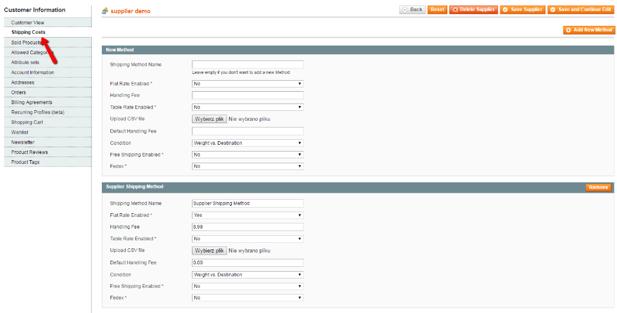
Task: Expand Free Shipping Enabled dropdown in New Method
Action: [x=247, y=155]
